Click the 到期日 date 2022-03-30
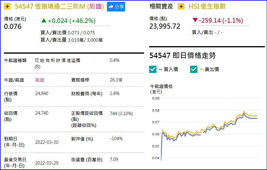Viewport: 267px width, 170px height. coord(47,142)
